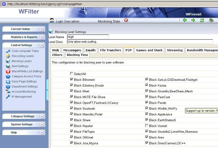This screenshot has width=218, height=148.
Task: Uncheck Block DirectConnect,DC++
Action: coord(147,142)
